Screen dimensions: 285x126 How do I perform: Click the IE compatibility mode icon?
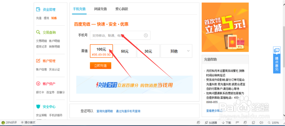pyautogui.click(x=245, y=123)
